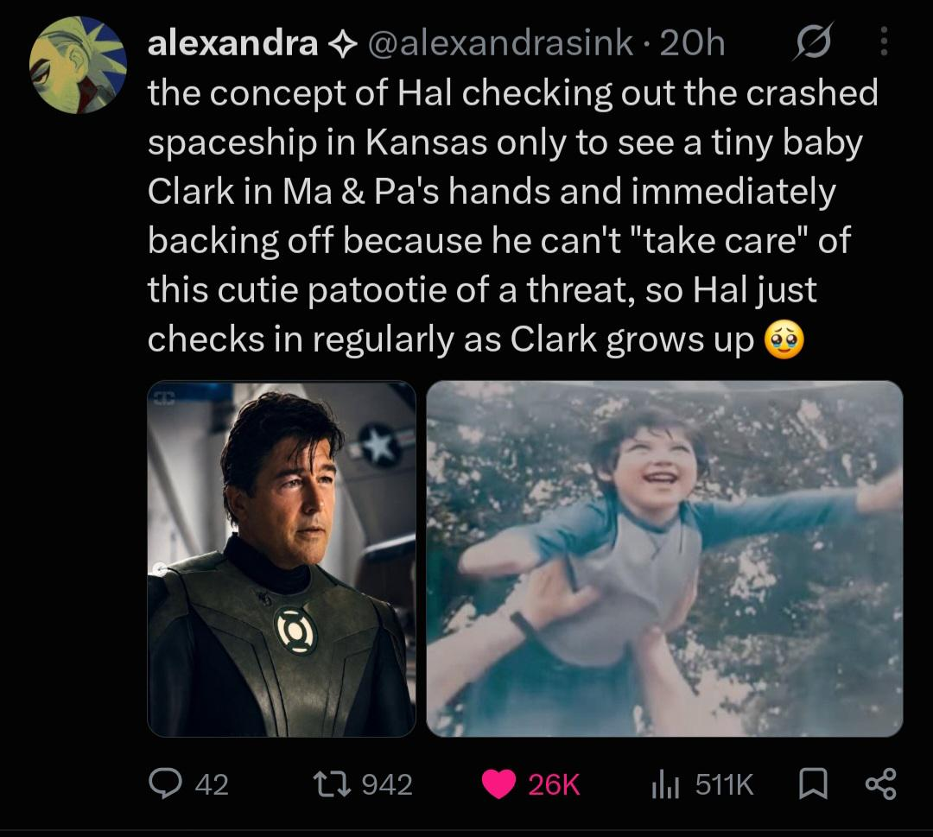Open the @alexandrasink handle link
933x837 pixels.
pos(500,43)
